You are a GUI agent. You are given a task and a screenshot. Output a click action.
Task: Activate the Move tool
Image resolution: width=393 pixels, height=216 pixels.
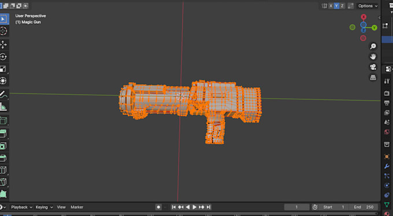(x=3, y=44)
